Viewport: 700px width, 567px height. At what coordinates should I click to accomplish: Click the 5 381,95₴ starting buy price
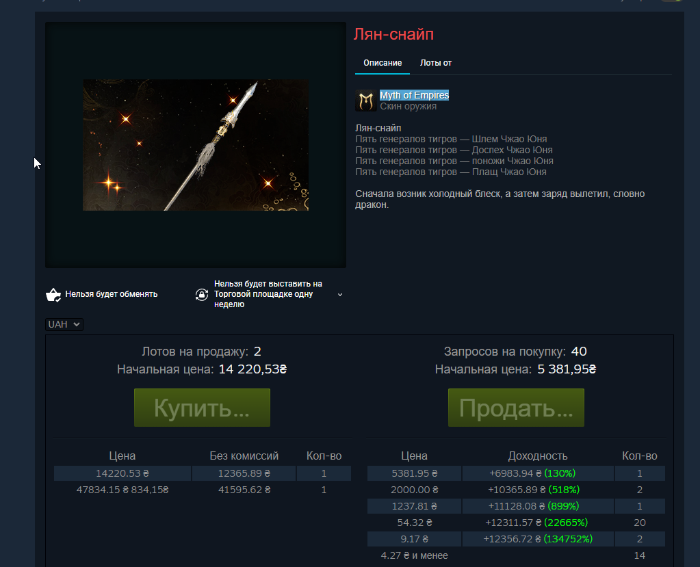567,369
